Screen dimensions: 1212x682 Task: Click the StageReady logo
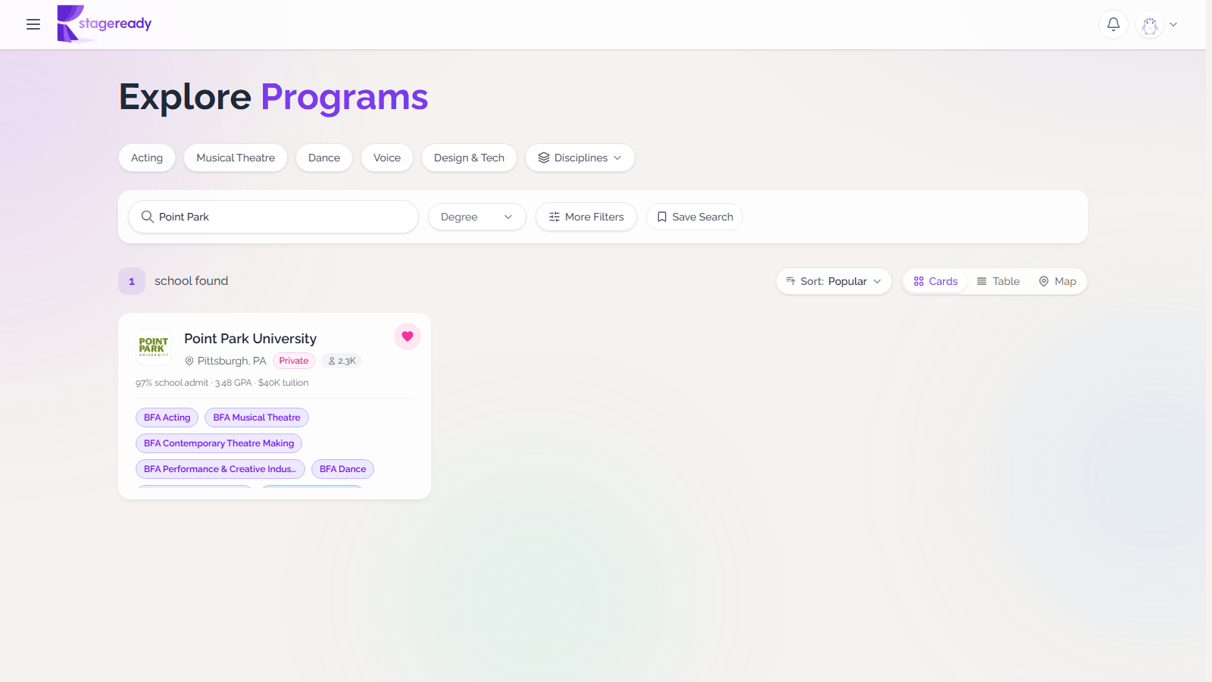click(x=105, y=24)
